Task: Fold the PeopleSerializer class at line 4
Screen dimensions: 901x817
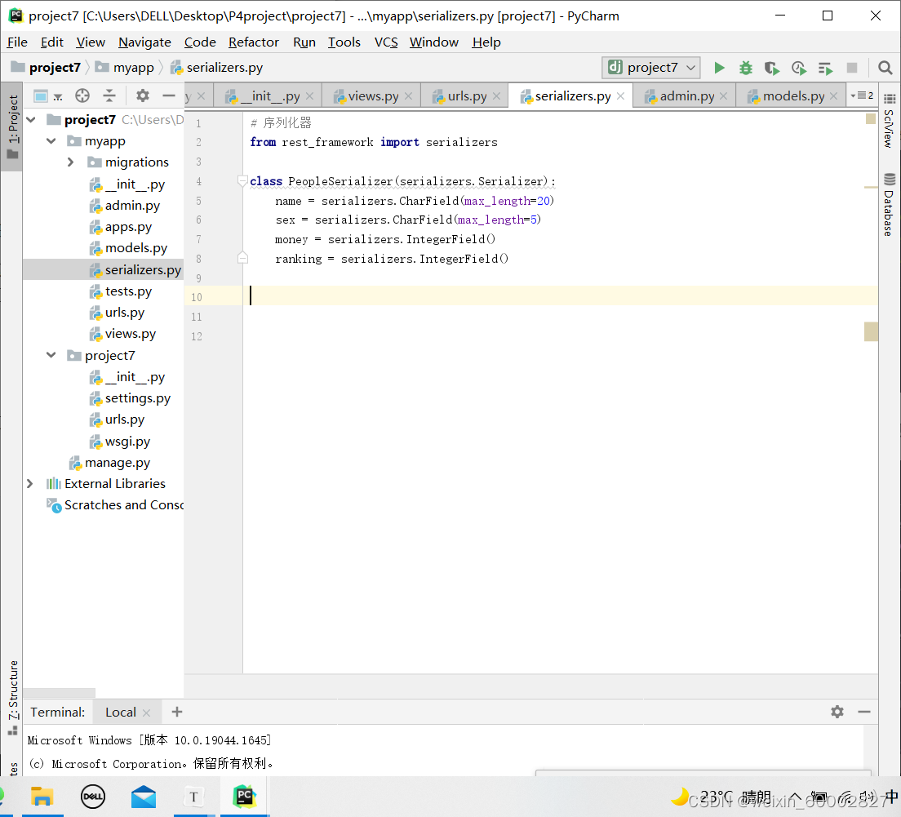Action: point(242,181)
